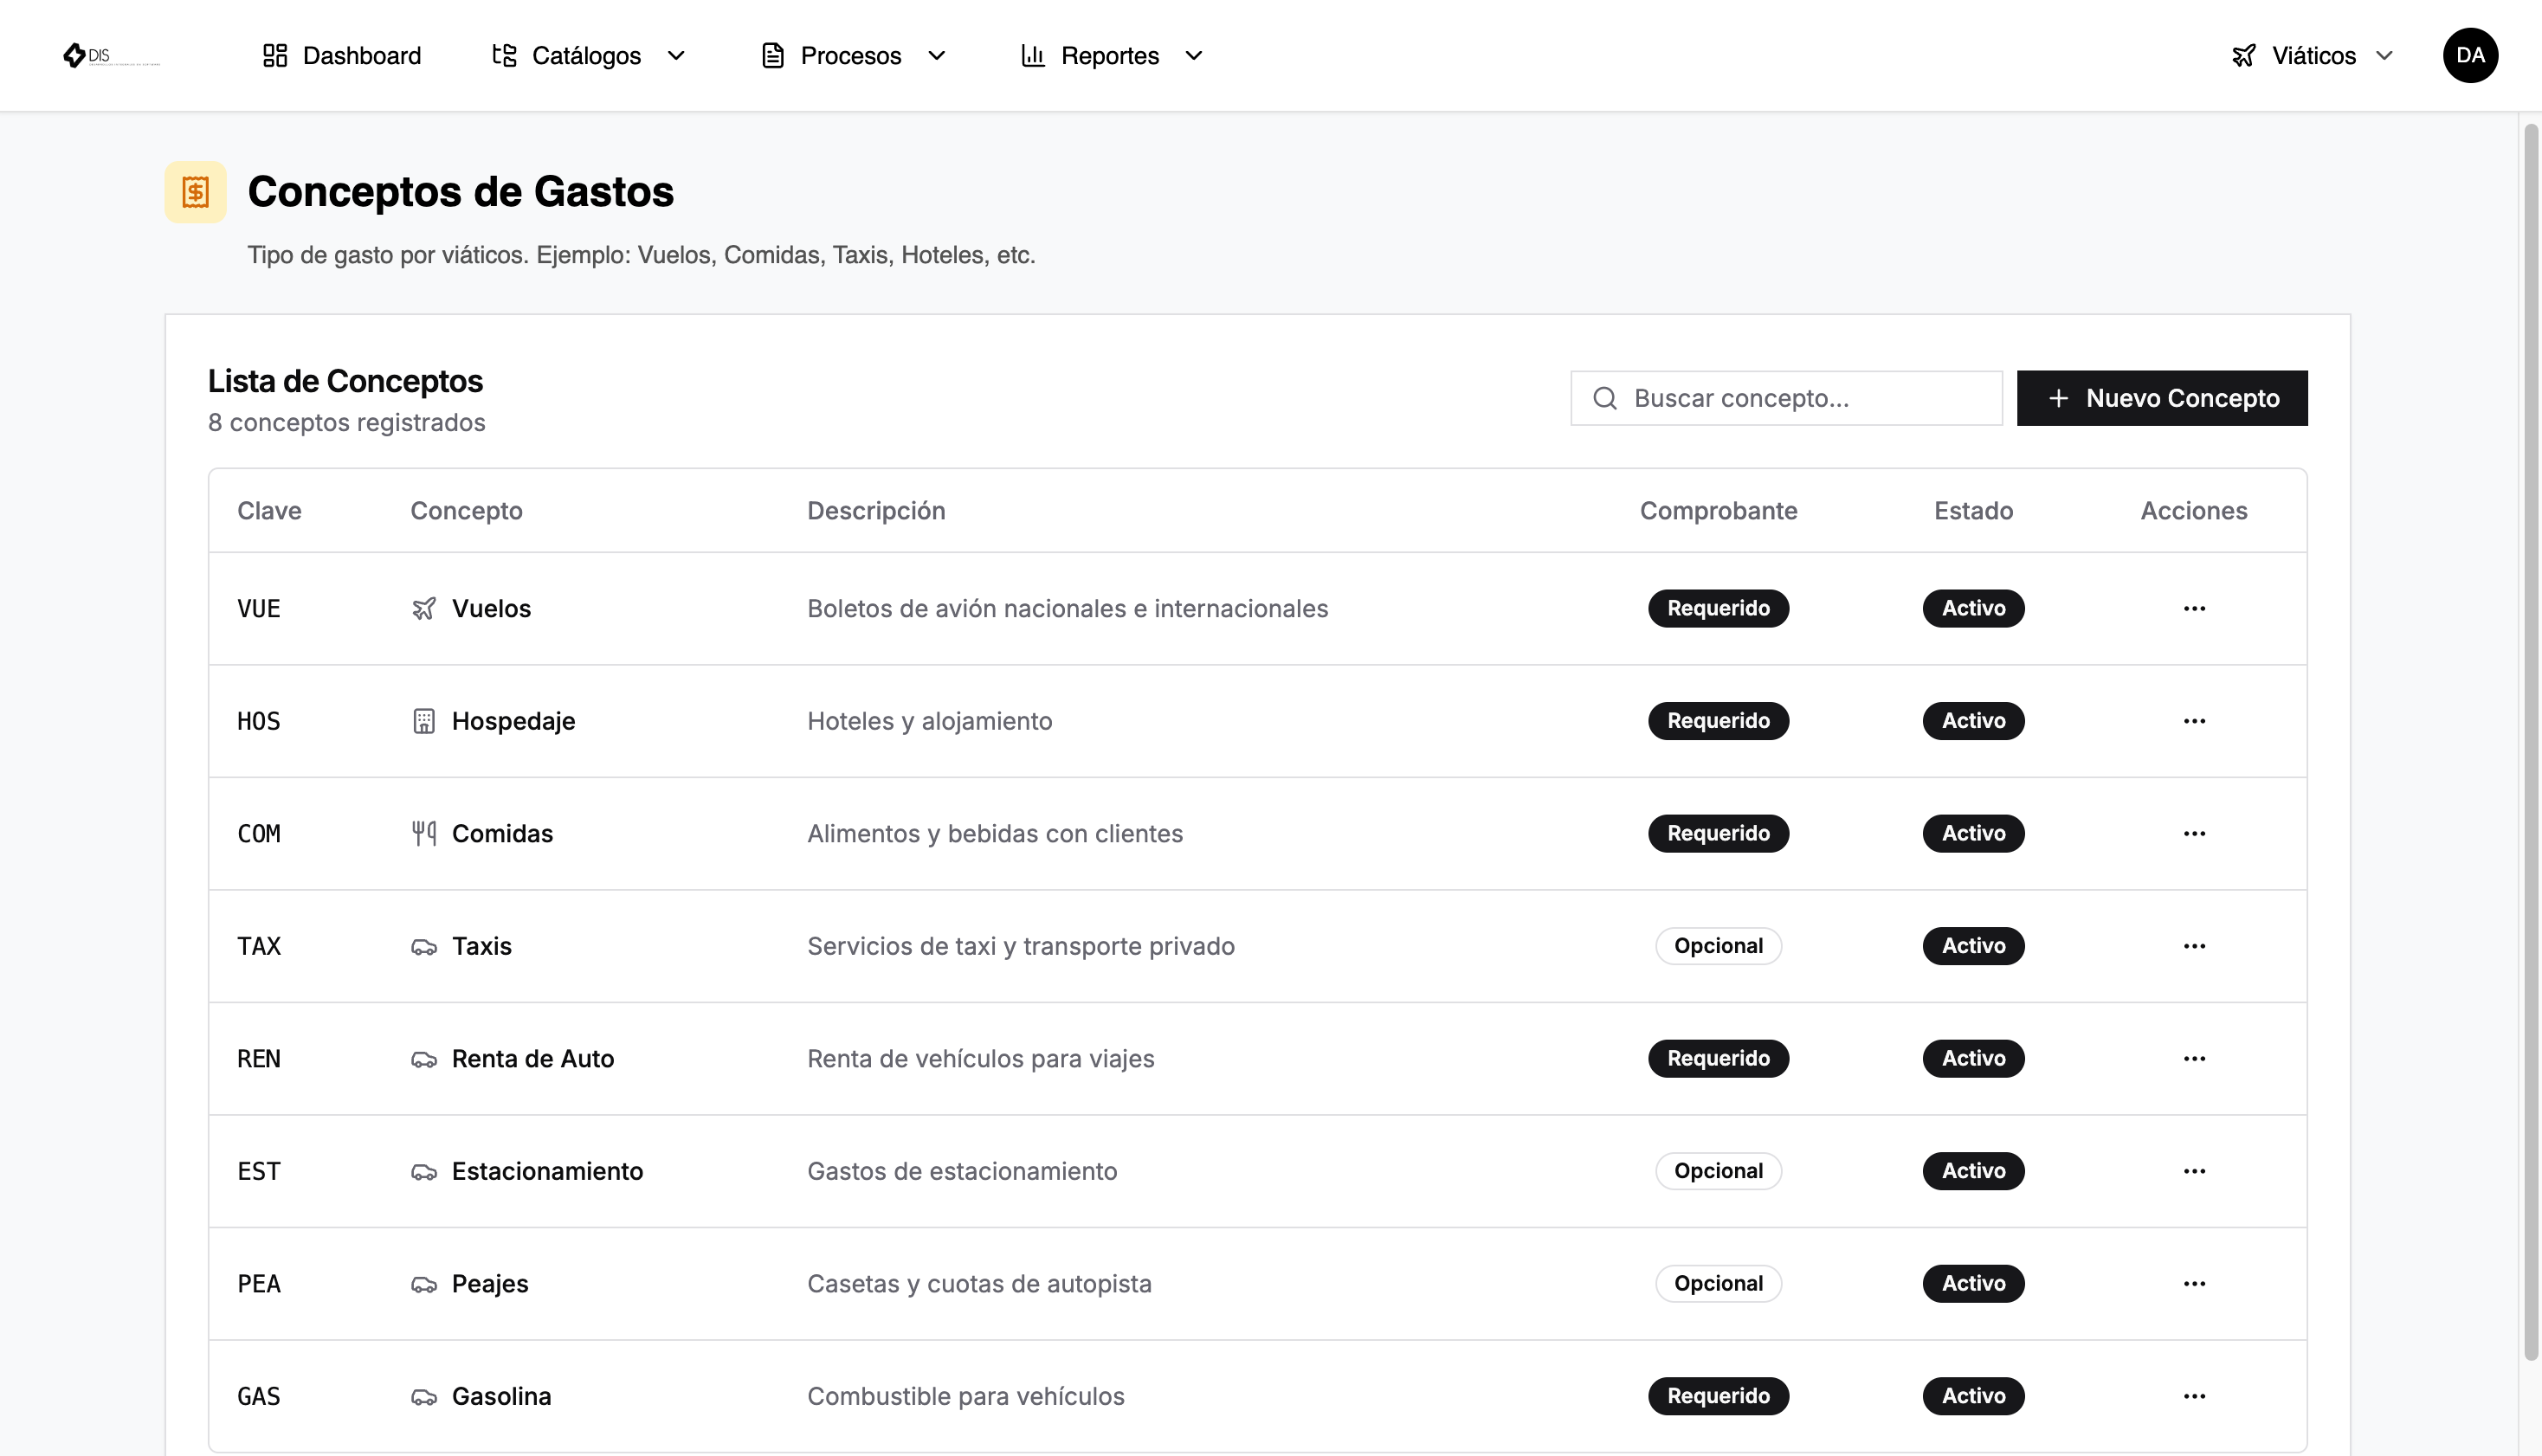Open the Procesos menu label
The width and height of the screenshot is (2542, 1456).
[x=851, y=55]
